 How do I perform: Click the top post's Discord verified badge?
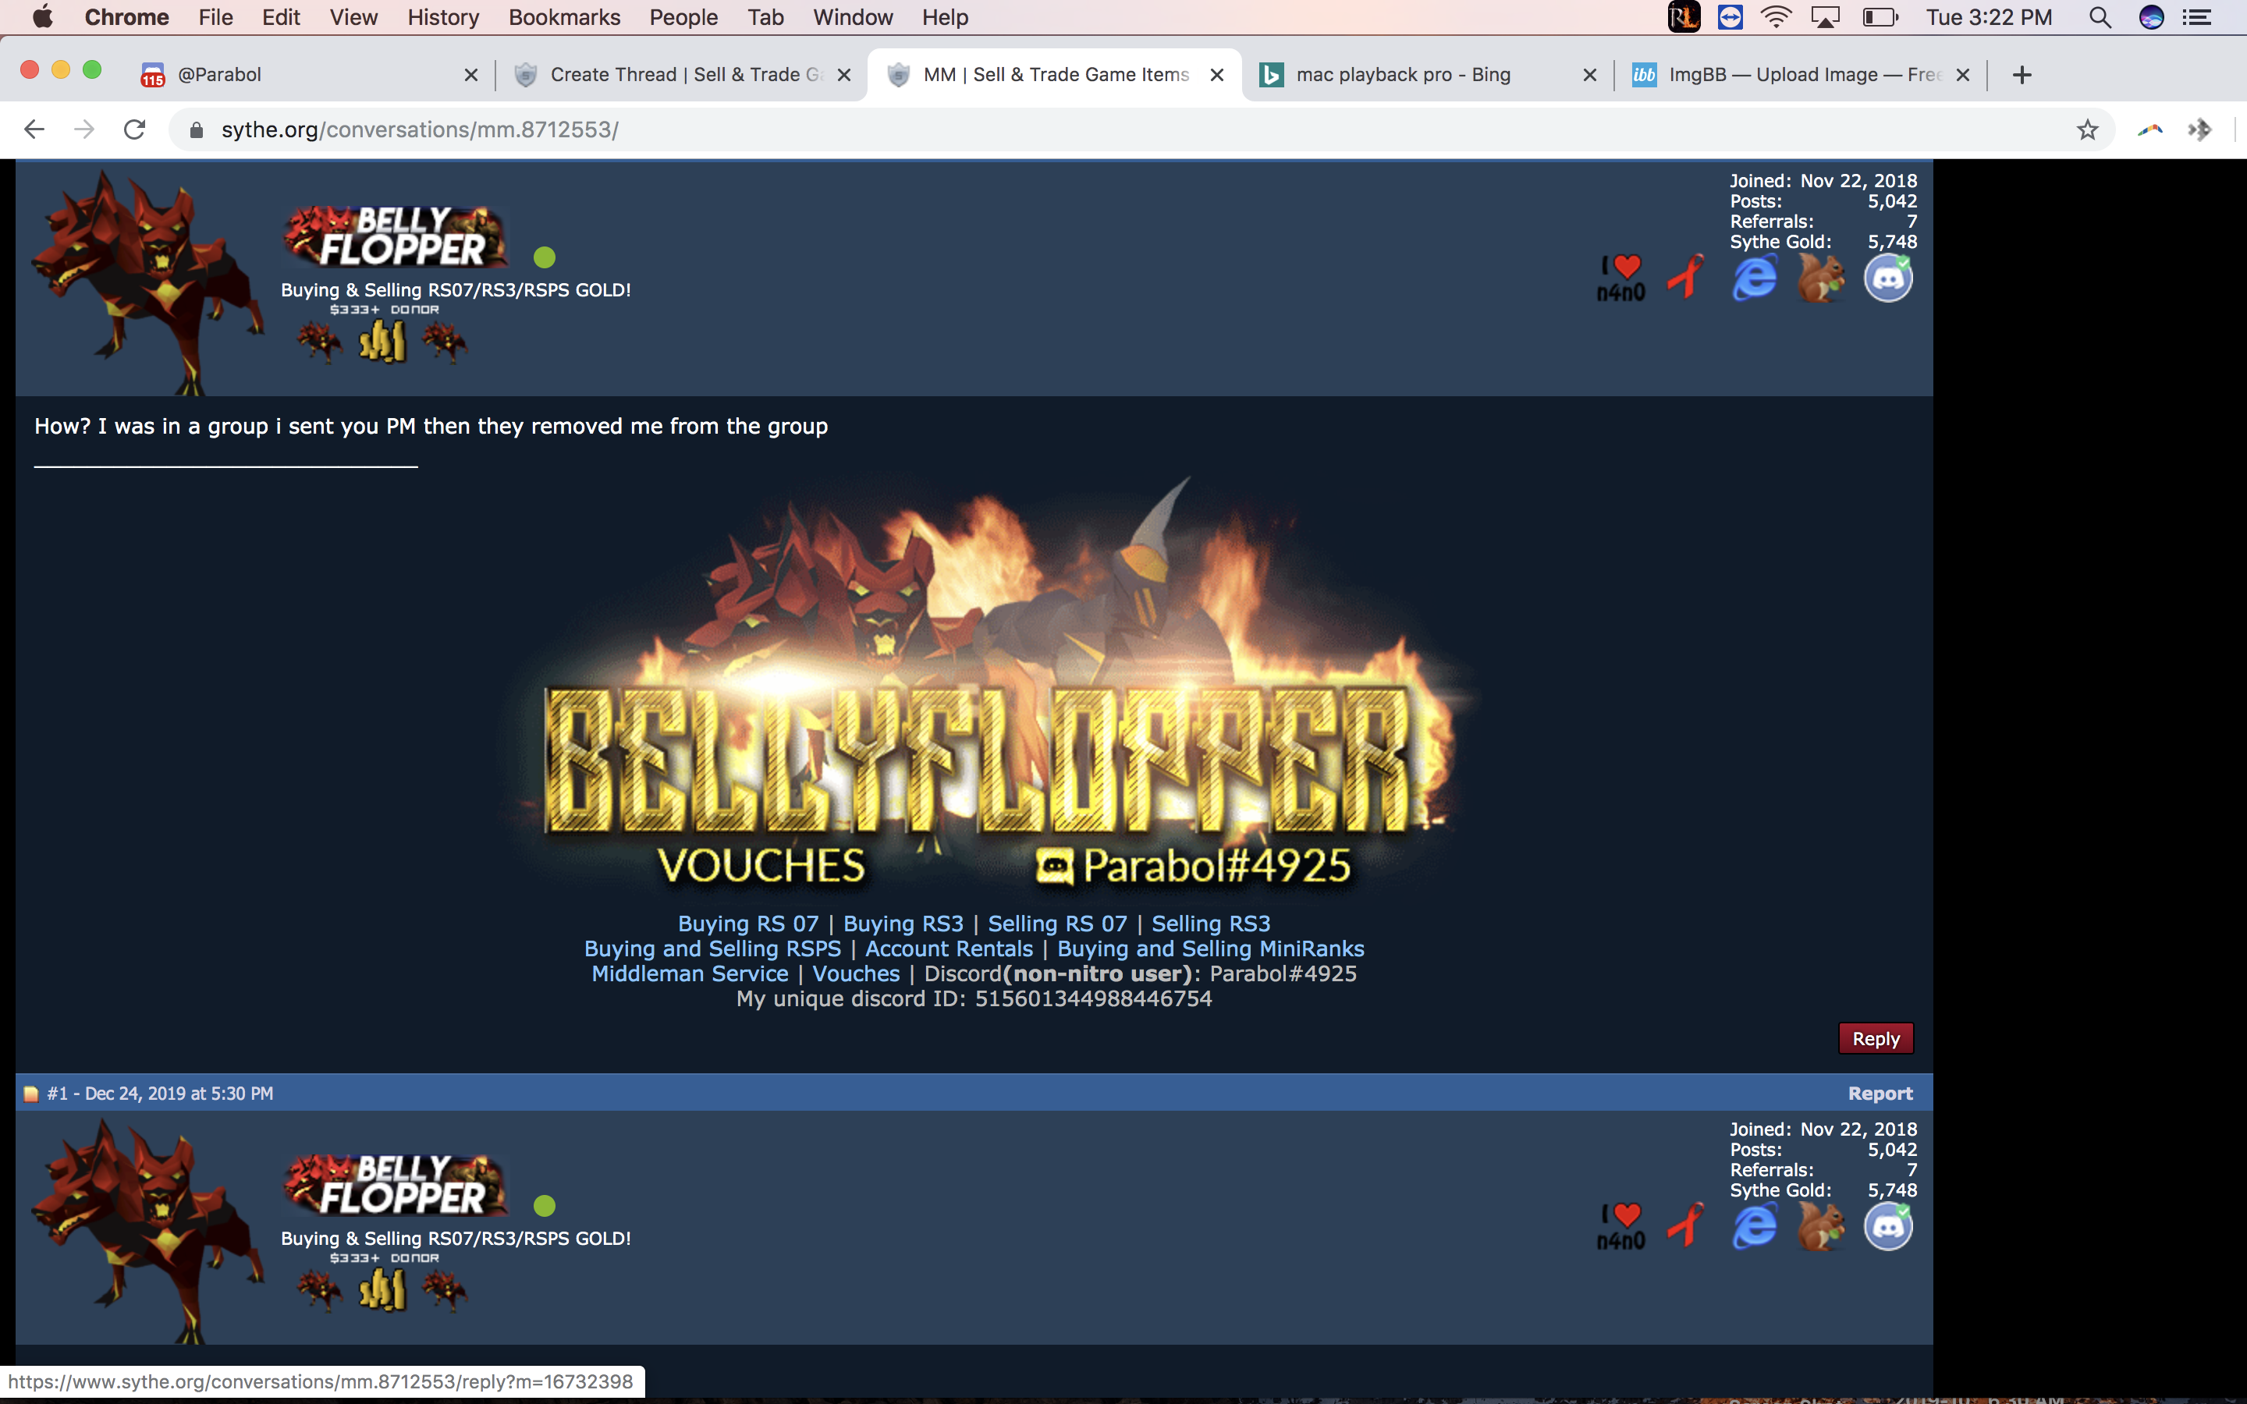pos(1889,278)
